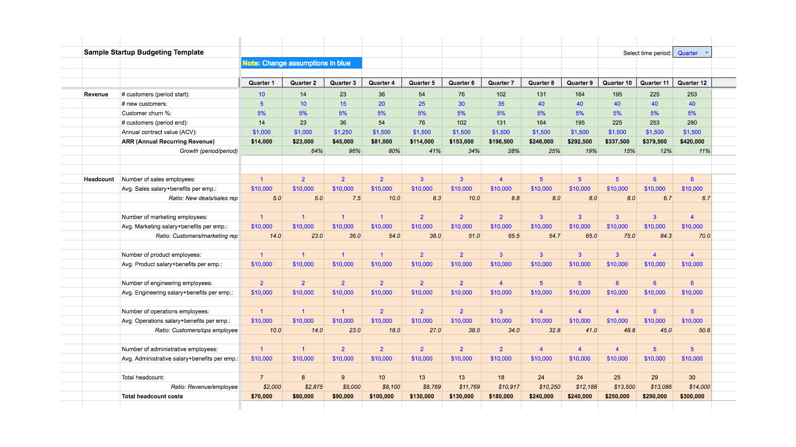The height and width of the screenshot is (447, 796).
Task: Select '# new customers:' row label
Action: coord(144,104)
